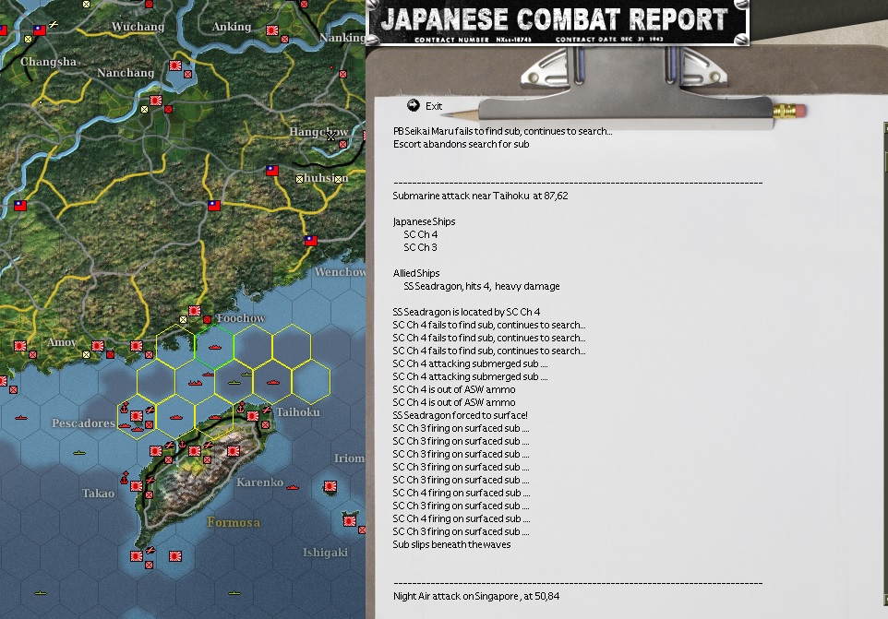Select the ship icon in the green-outlined hex
Image resolution: width=888 pixels, height=619 pixels.
click(x=215, y=348)
